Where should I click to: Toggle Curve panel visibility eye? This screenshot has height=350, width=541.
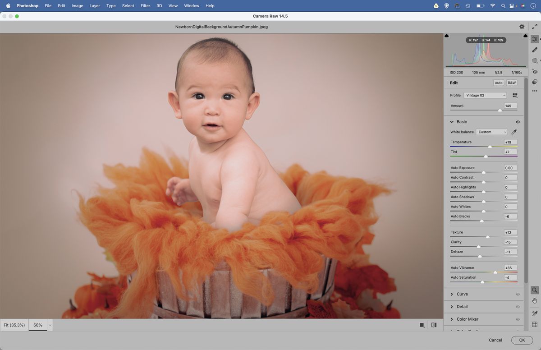pos(518,294)
